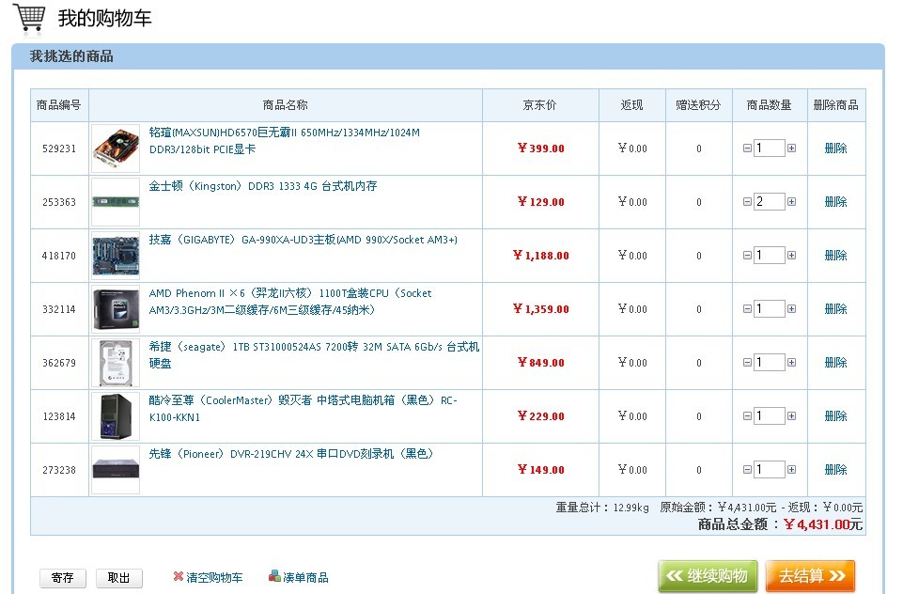Image resolution: width=903 pixels, height=594 pixels.
Task: Open AMD Phenom II CPU product thumbnail
Action: coord(116,309)
